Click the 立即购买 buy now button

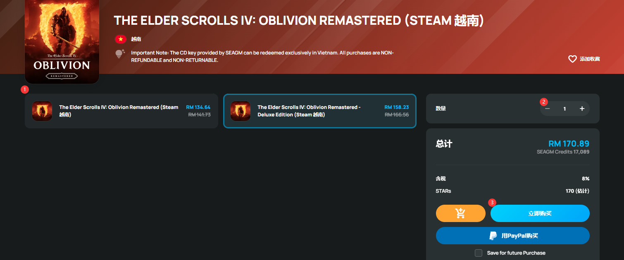tap(540, 213)
